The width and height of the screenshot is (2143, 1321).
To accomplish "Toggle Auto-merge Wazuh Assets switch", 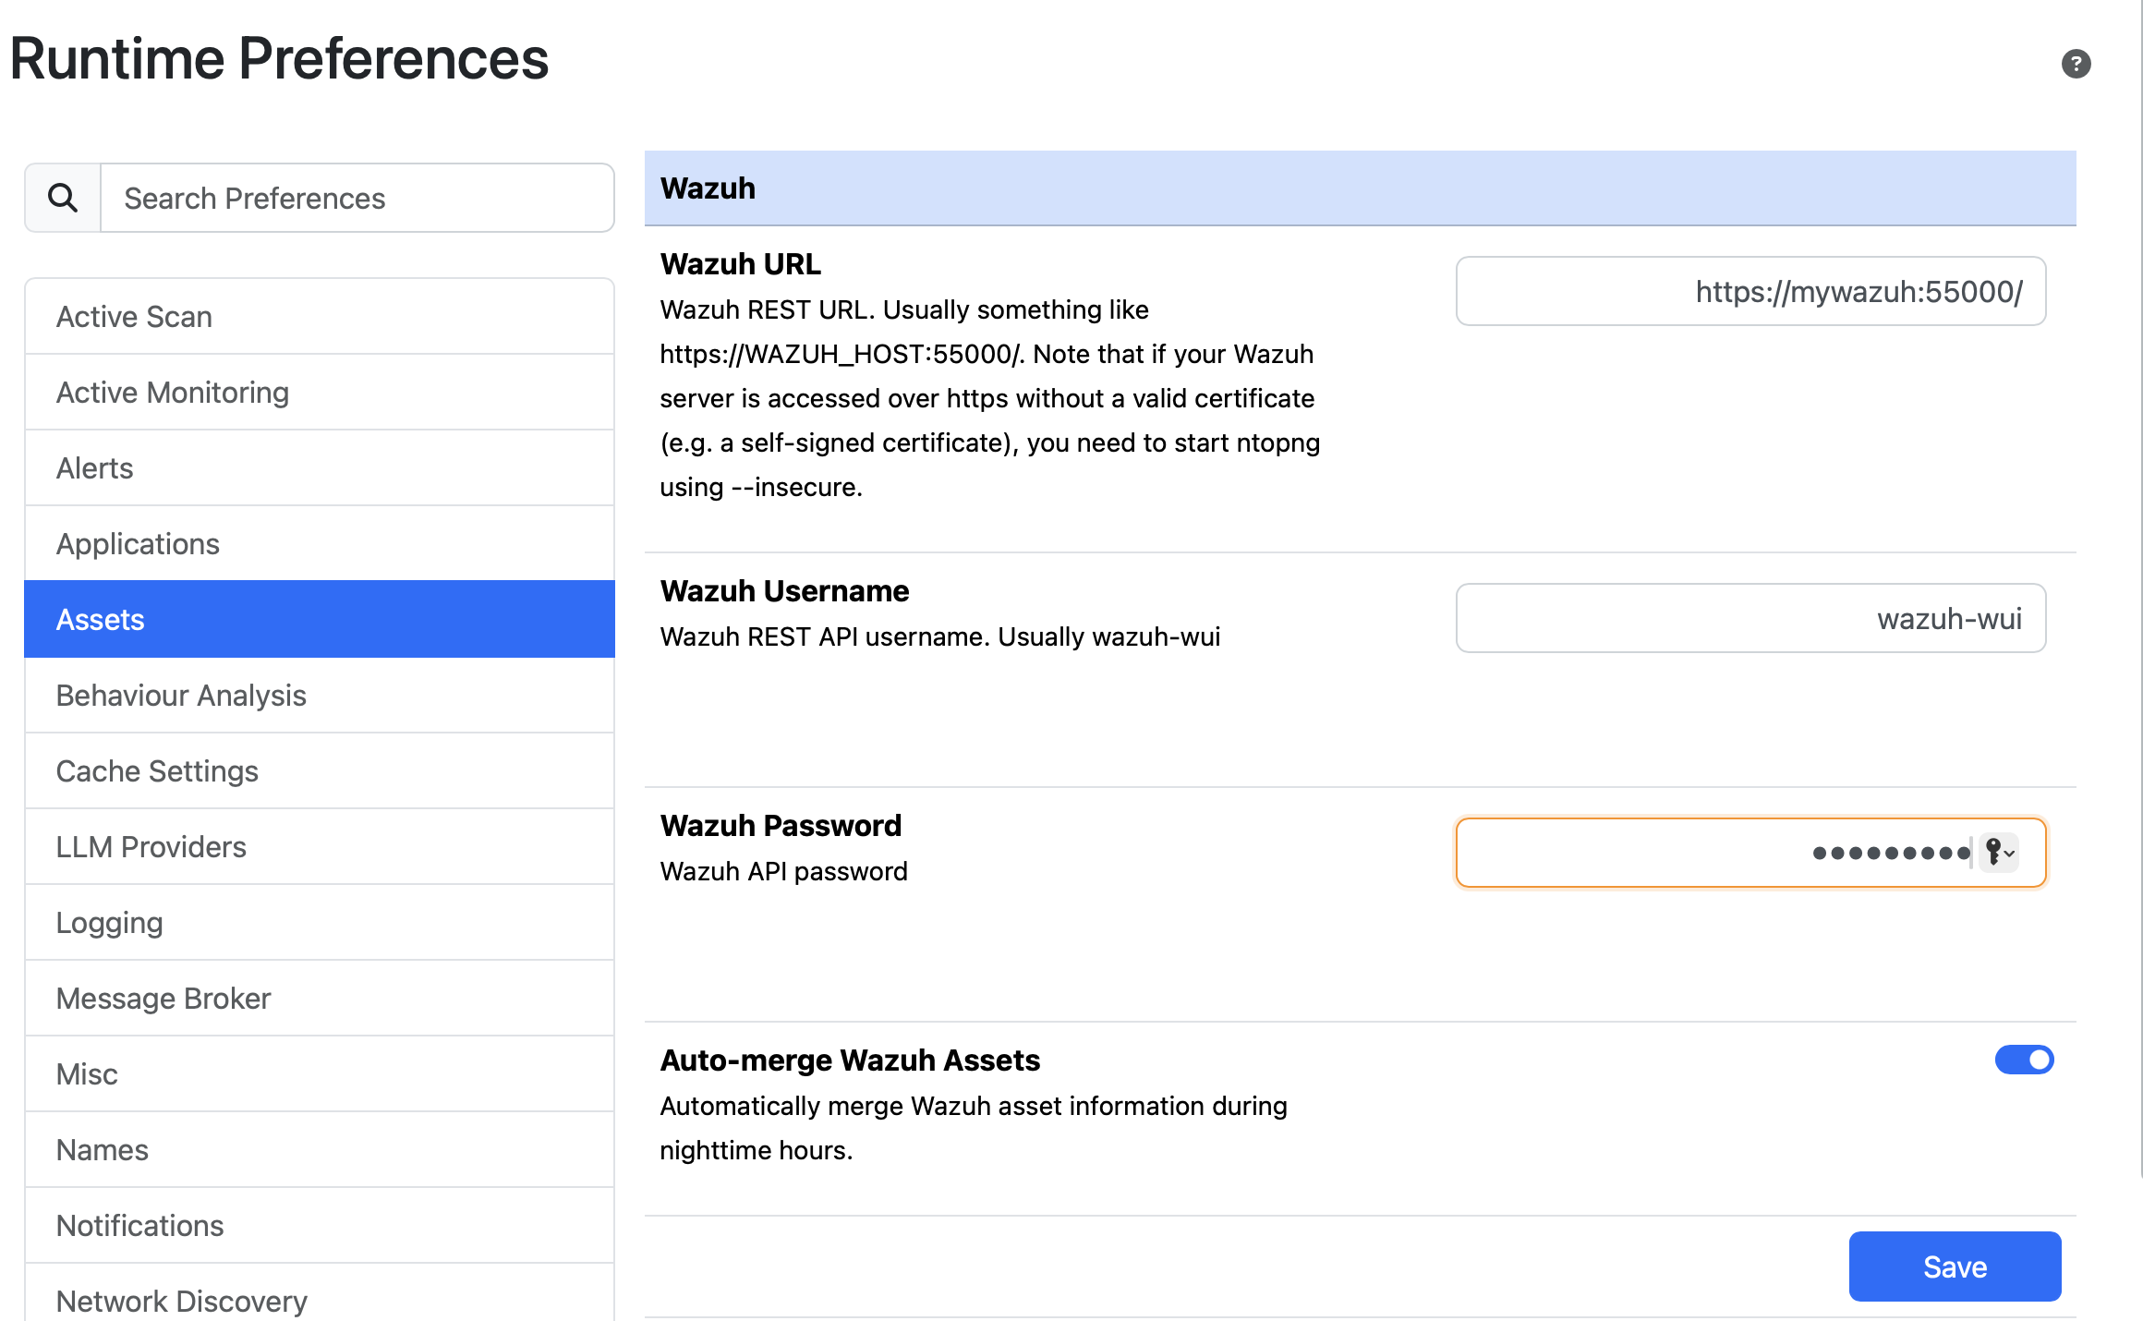I will [2023, 1060].
